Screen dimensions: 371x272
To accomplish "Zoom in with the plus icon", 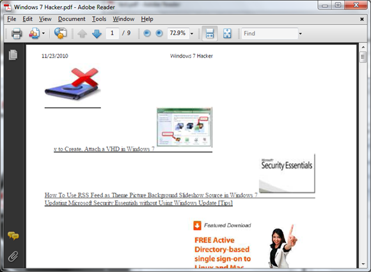I will 159,33.
